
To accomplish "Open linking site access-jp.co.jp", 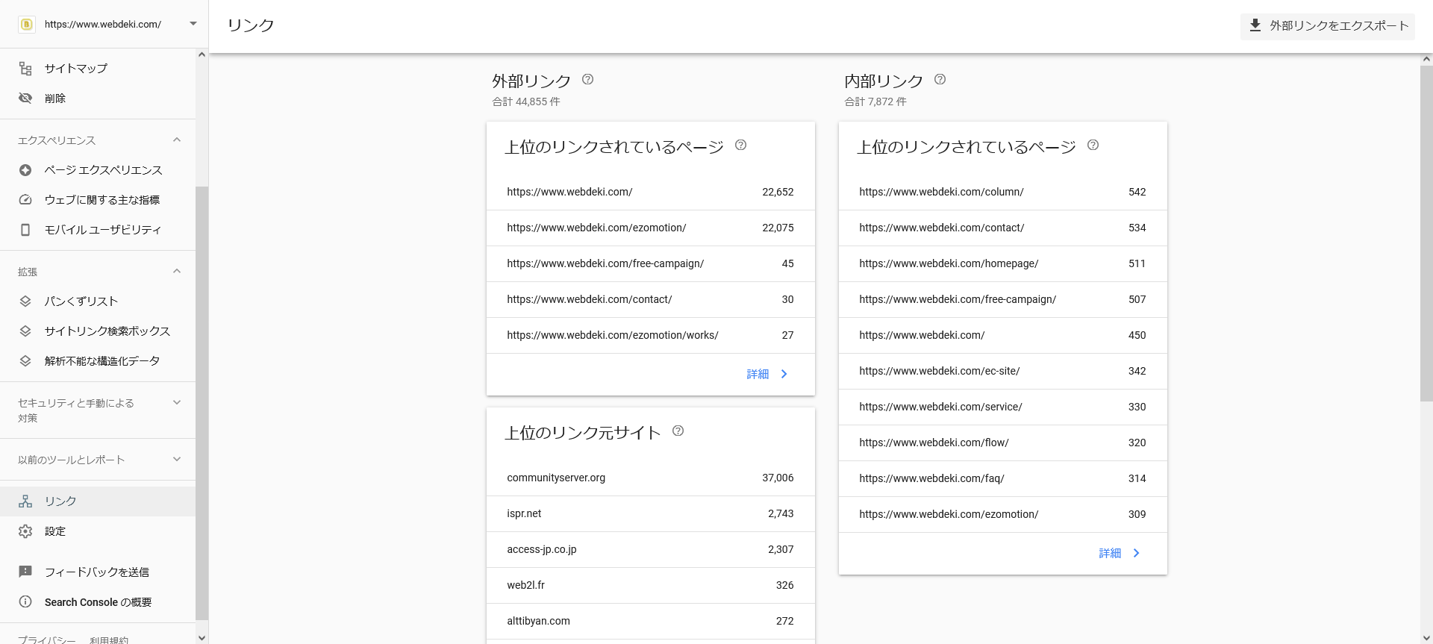I will point(651,549).
